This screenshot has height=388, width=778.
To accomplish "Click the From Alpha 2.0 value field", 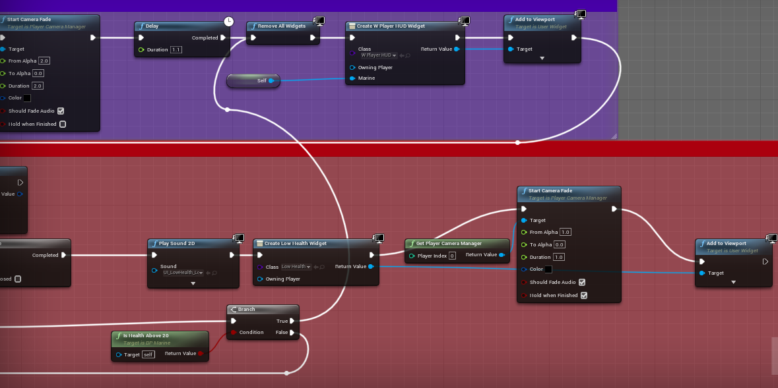I will coord(44,61).
